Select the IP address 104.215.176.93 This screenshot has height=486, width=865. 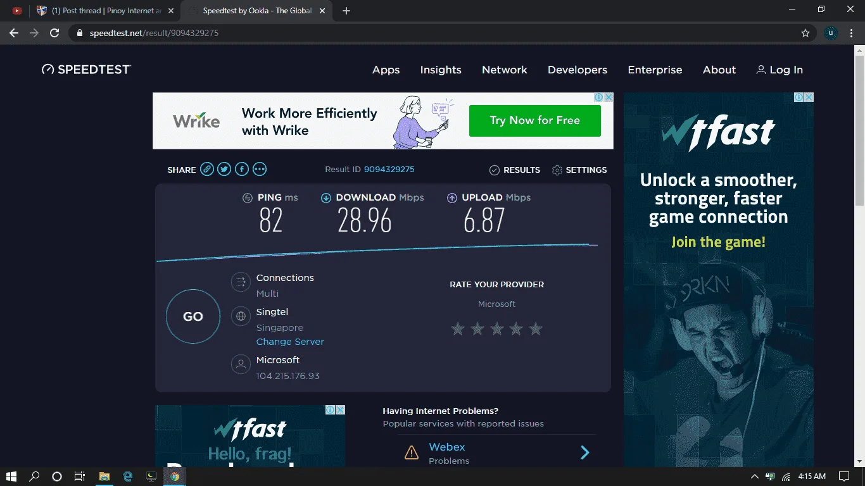[x=288, y=376]
